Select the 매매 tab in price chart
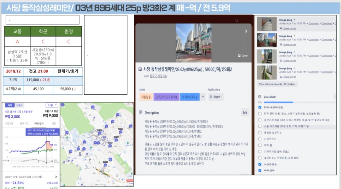The height and width of the screenshot is (189, 341). coord(10,105)
